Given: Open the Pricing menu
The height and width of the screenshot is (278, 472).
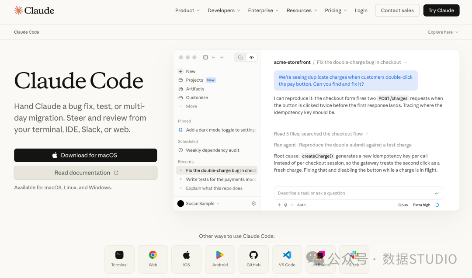Looking at the screenshot, I should (x=336, y=10).
